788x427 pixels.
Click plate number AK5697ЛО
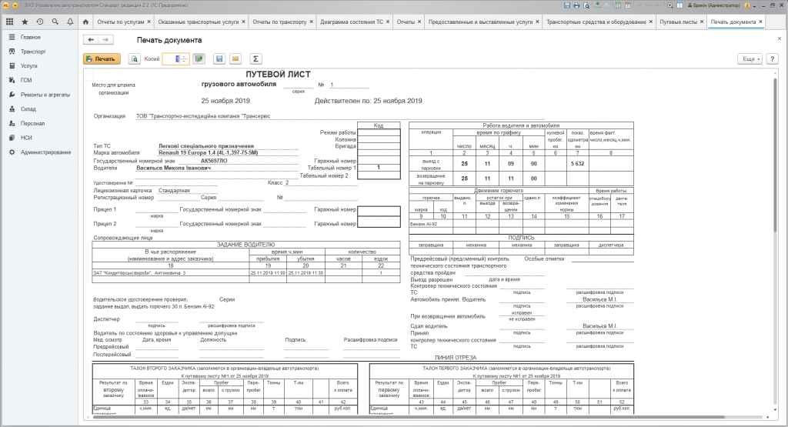(x=214, y=162)
